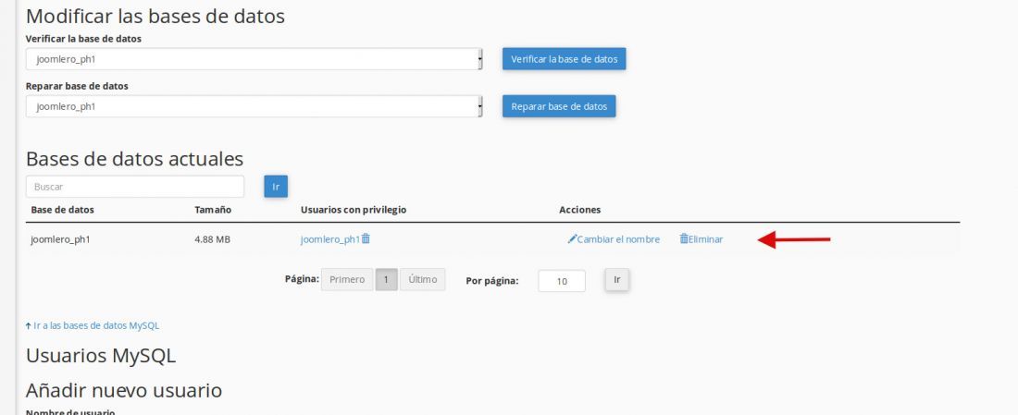
Task: Click the Modificar las bases de datos heading
Action: coord(155,16)
